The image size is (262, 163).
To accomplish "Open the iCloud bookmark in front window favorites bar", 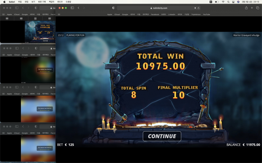I will [117, 14].
